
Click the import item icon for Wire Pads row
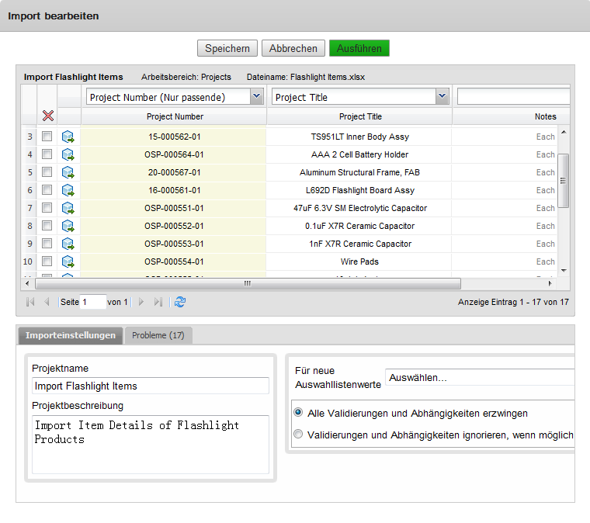point(68,261)
